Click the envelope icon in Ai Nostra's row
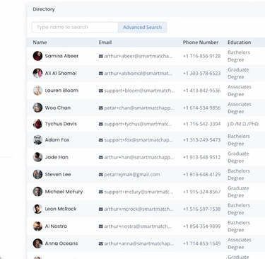Image resolution: width=265 pixels, height=259 pixels. click(101, 226)
